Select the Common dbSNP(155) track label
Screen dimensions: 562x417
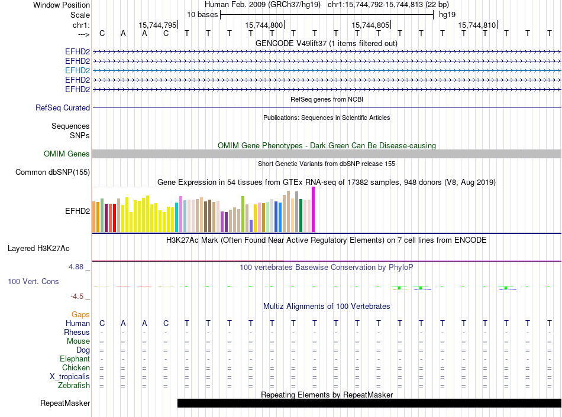52,172
